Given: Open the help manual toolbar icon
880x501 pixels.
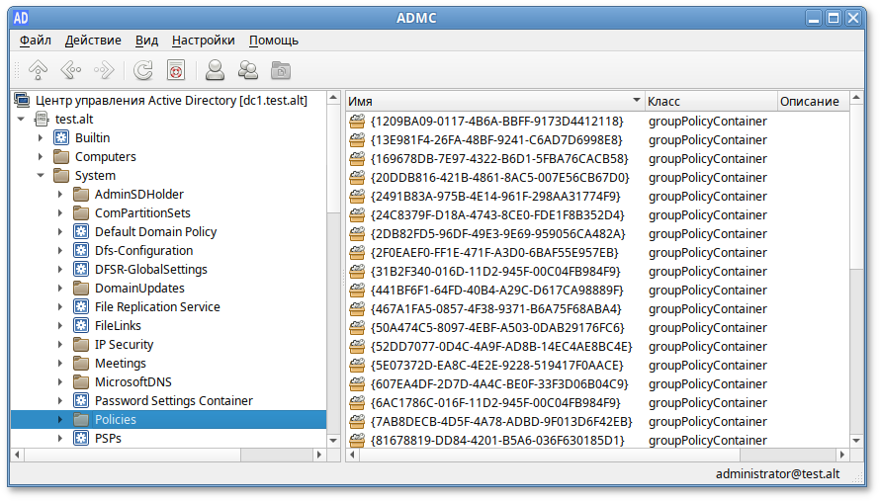Looking at the screenshot, I should click(x=176, y=70).
